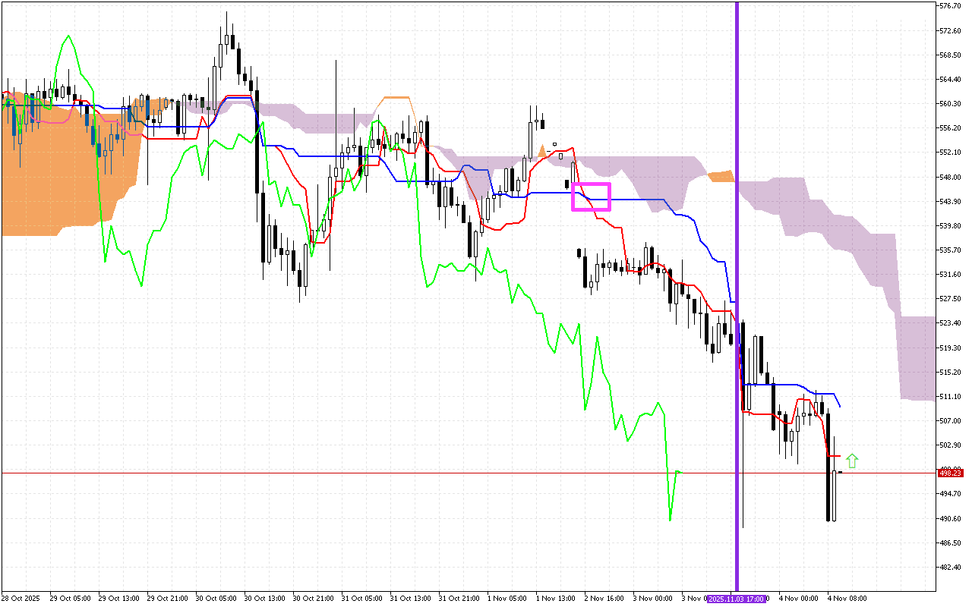Click the purple 2025.11.03 17:00 date label
972x607 pixels.
point(737,599)
